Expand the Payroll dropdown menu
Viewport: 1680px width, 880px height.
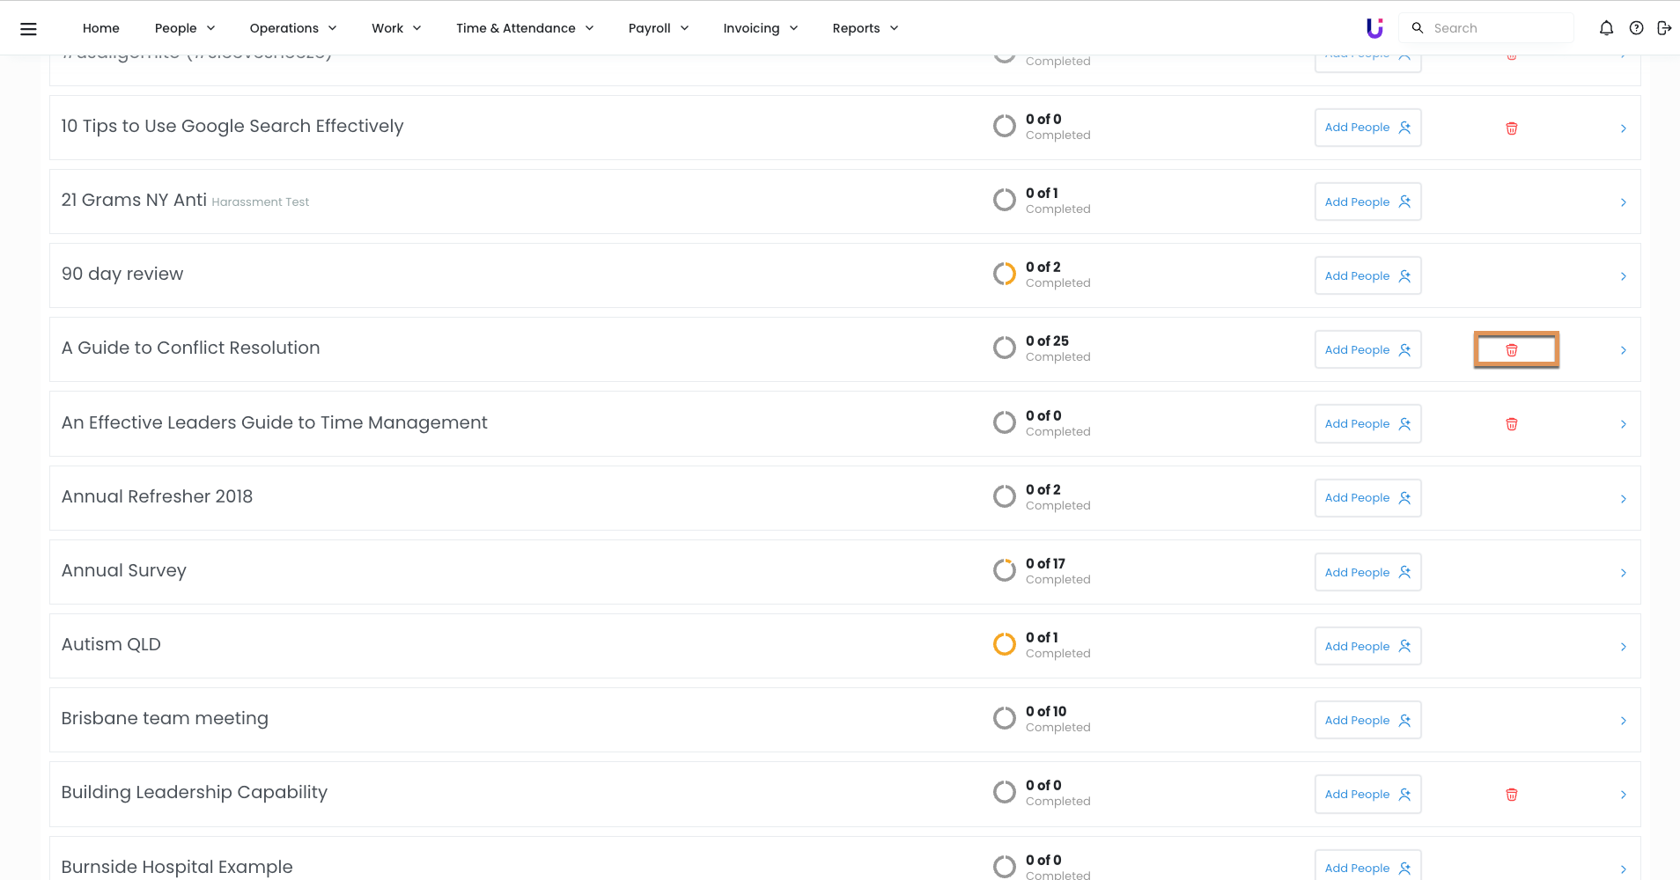pyautogui.click(x=658, y=28)
